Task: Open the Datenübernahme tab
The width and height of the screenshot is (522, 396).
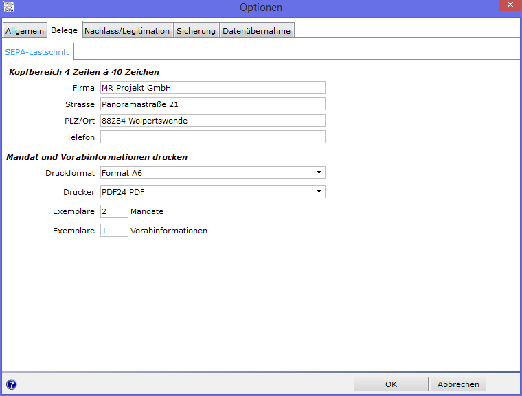Action: click(257, 31)
